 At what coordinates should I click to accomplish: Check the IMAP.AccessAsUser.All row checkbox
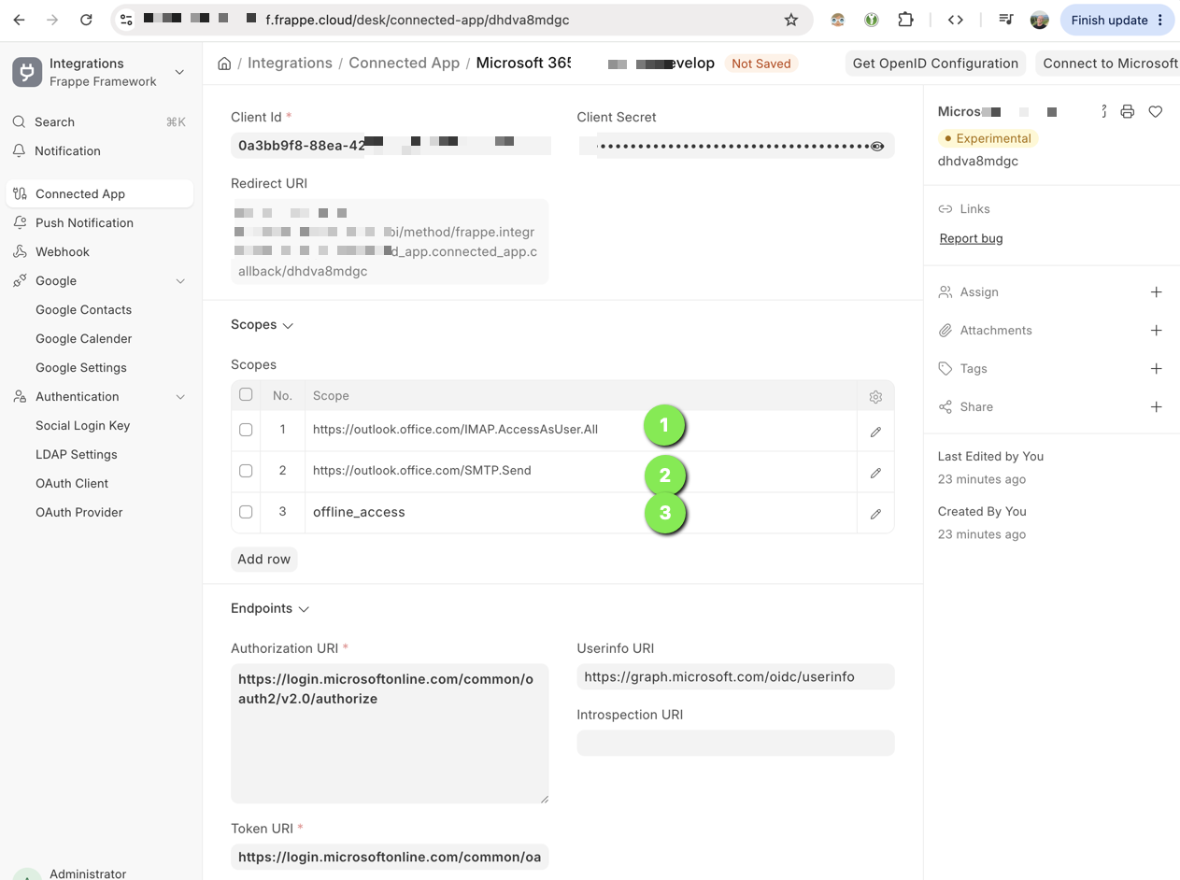pyautogui.click(x=246, y=430)
